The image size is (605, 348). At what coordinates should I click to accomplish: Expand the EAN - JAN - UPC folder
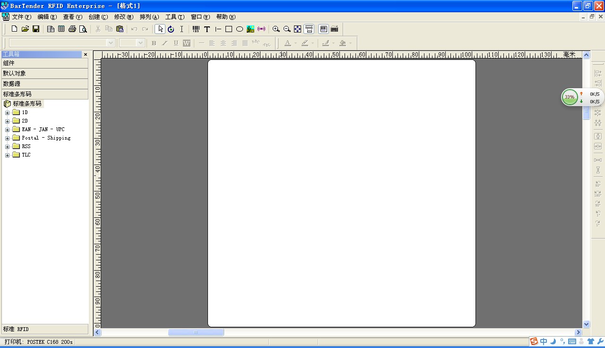pos(7,130)
